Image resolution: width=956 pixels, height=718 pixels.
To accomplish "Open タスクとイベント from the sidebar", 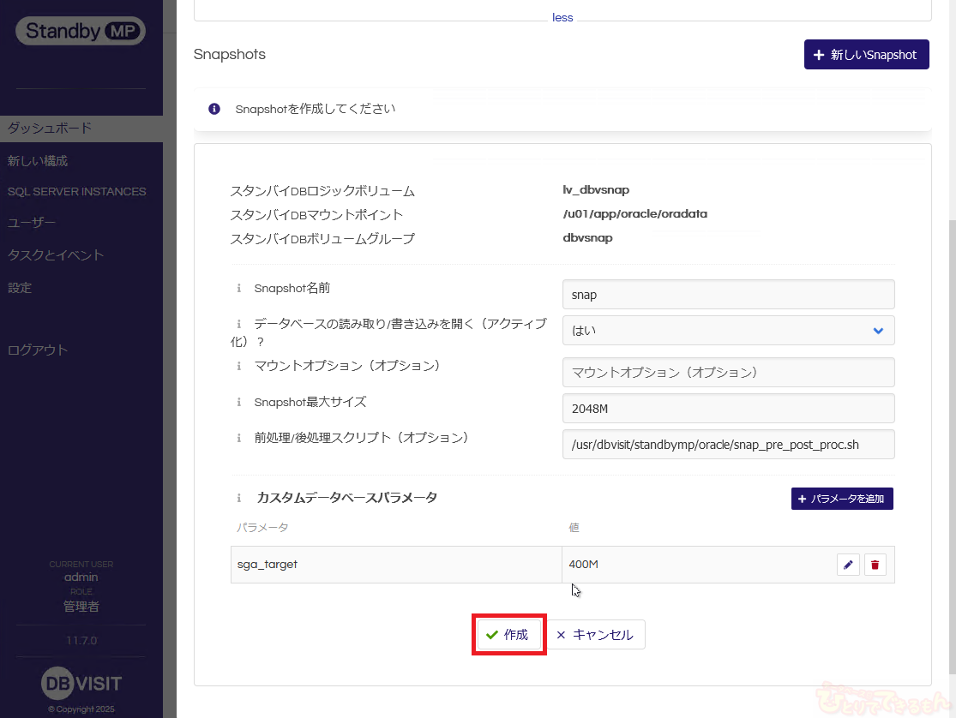I will coord(56,255).
